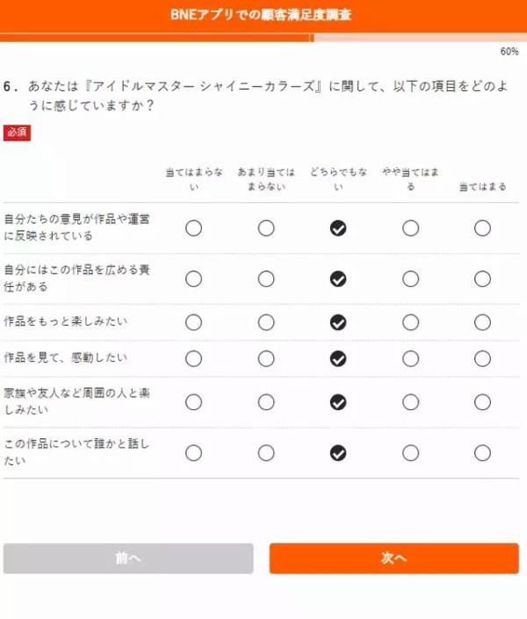Select あまり当てはまらない for 家族や友人など周囲の人と楽しみたい
The image size is (527, 619).
(266, 402)
